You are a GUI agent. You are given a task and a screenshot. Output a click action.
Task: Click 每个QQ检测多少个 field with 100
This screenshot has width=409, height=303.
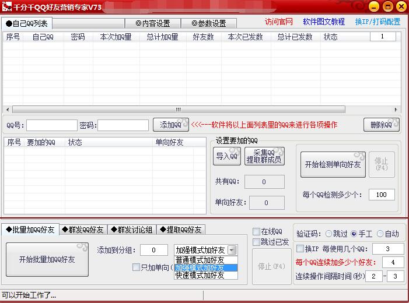click(382, 195)
